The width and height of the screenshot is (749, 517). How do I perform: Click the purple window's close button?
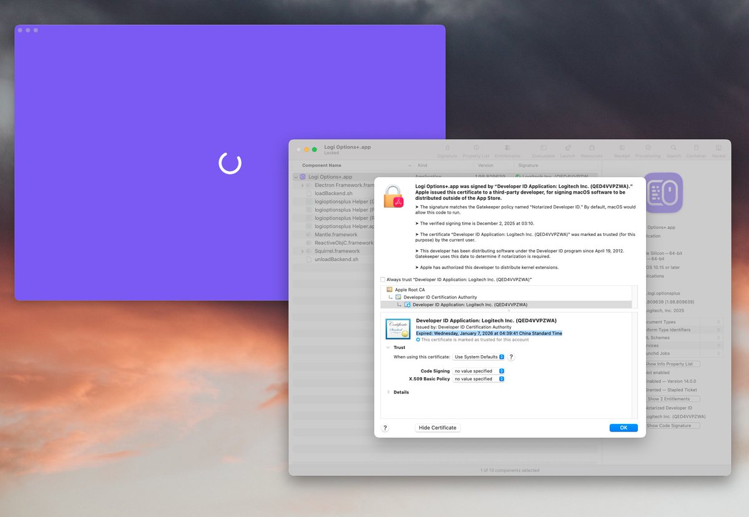click(x=20, y=30)
